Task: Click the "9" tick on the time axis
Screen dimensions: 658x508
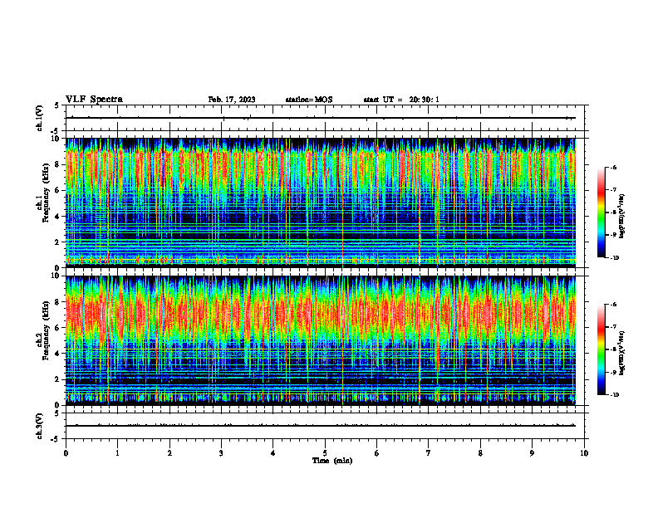Action: click(x=532, y=453)
